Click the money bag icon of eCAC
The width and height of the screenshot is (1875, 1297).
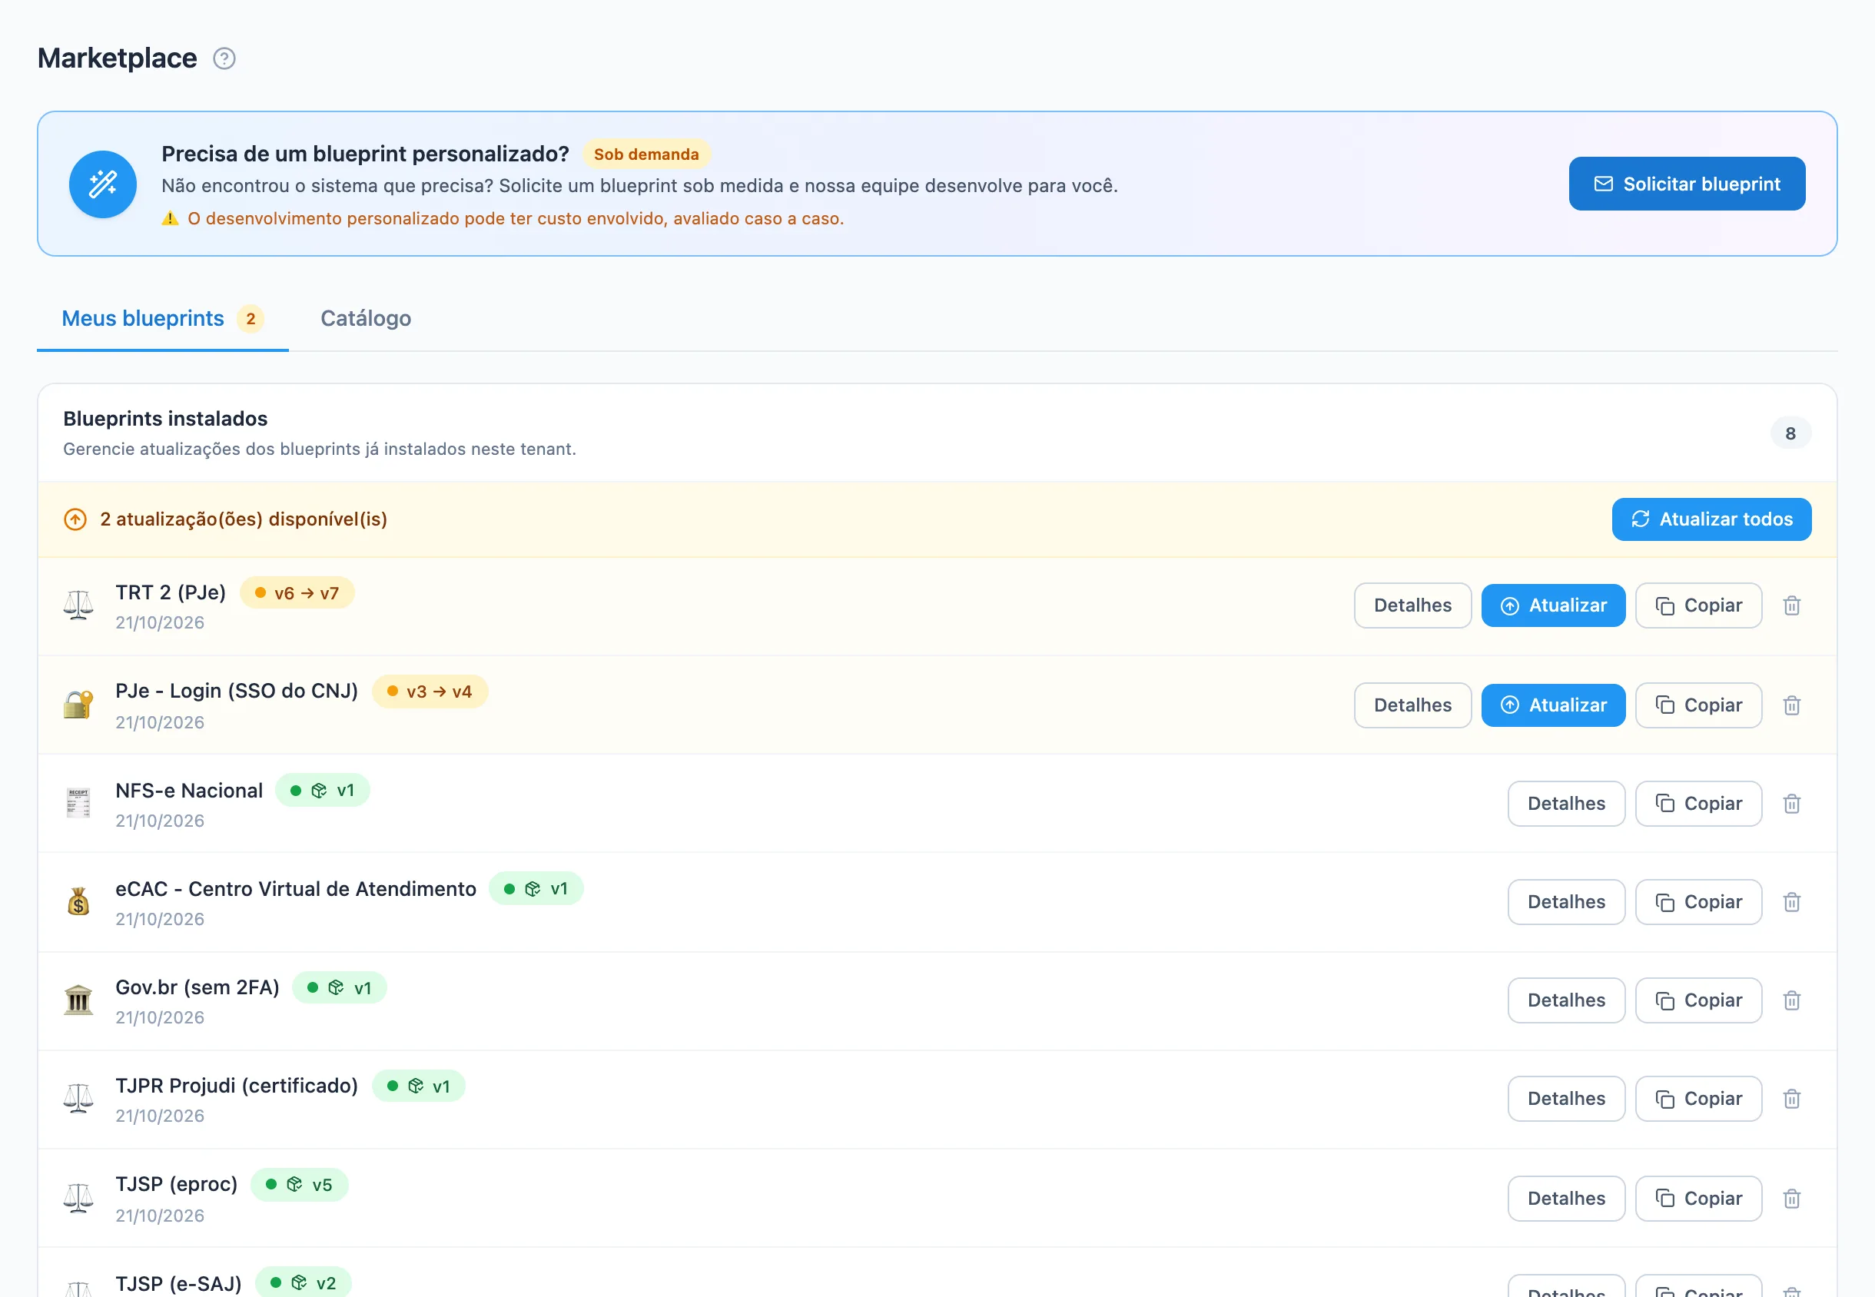click(x=79, y=901)
